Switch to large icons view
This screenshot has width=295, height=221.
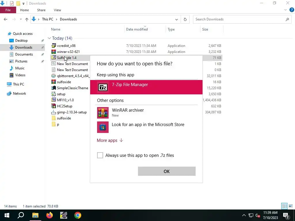point(291,206)
